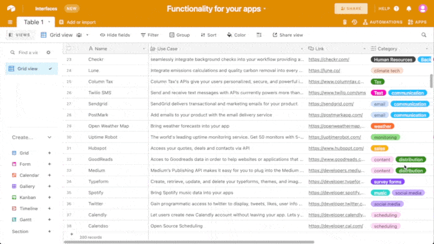Click the Share button
Screen dimensions: 434x244
coord(351,9)
